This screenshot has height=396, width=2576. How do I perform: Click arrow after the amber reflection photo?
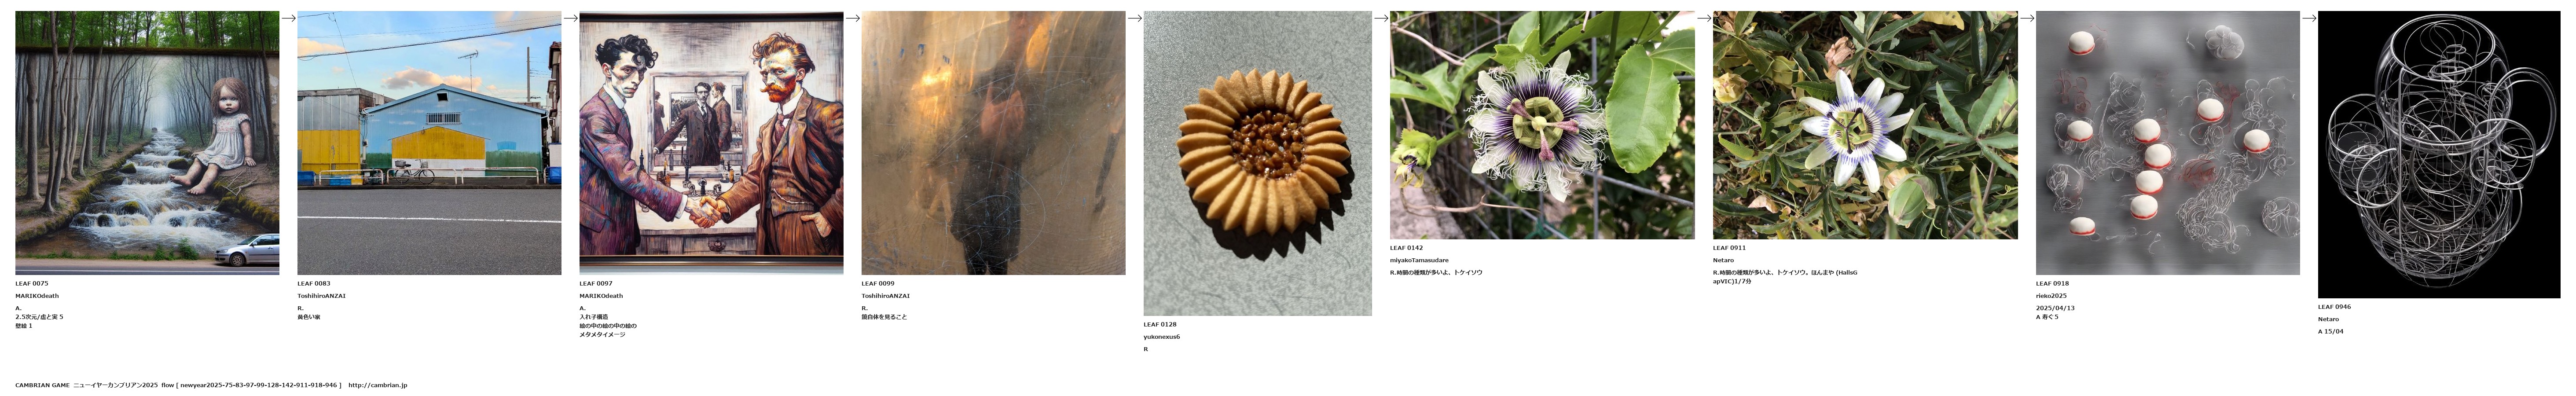1134,18
